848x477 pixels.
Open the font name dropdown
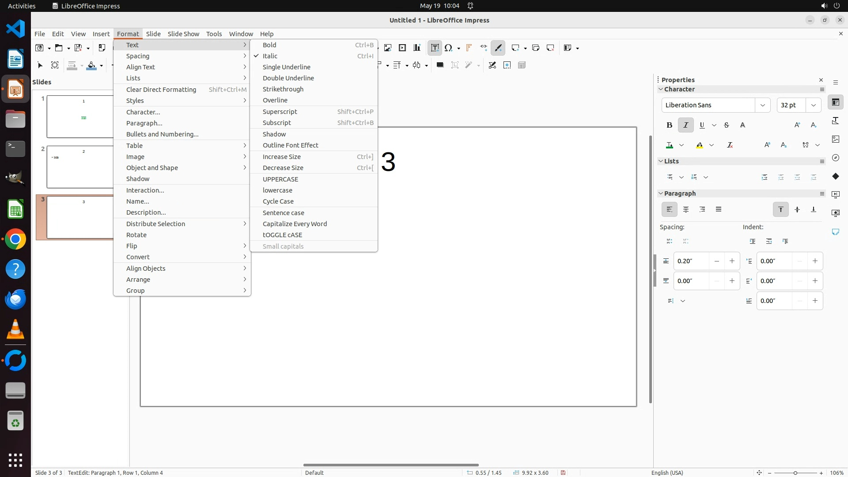[x=763, y=105]
